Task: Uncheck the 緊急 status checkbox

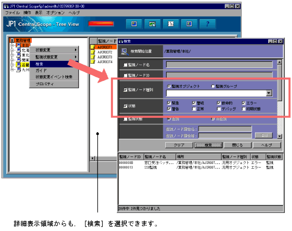Action: [169, 103]
